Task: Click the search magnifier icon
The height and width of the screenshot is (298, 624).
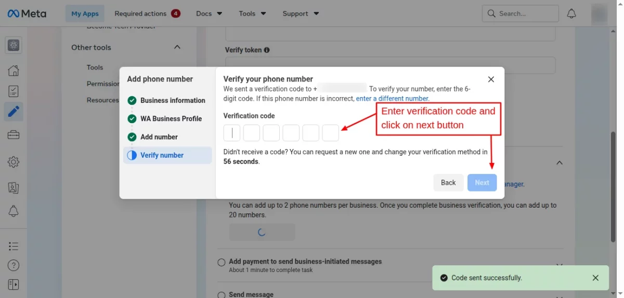Action: [x=491, y=13]
